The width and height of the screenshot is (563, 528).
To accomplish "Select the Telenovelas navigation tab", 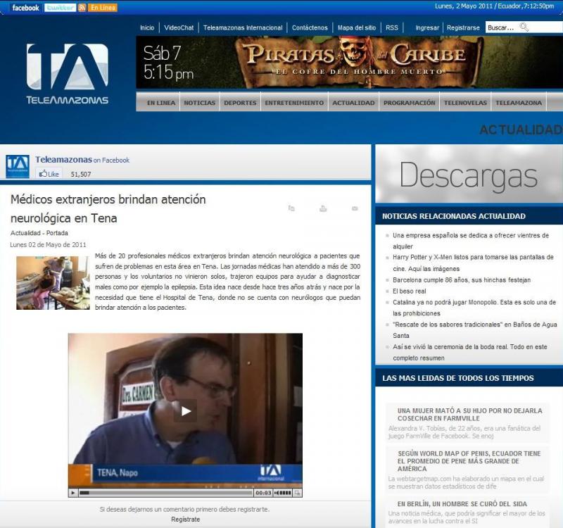I will (x=465, y=103).
